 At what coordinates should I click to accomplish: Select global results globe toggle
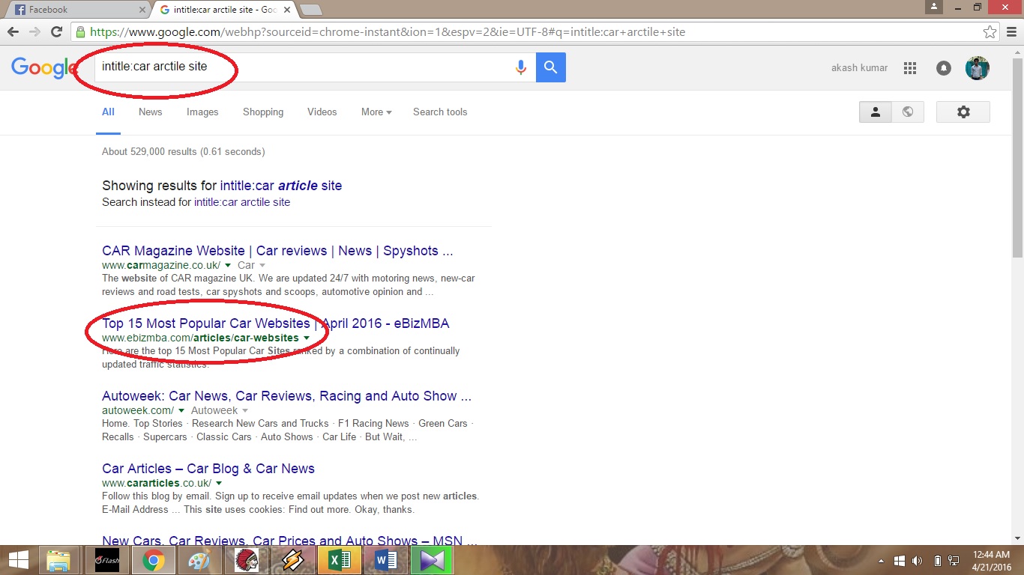(x=908, y=112)
